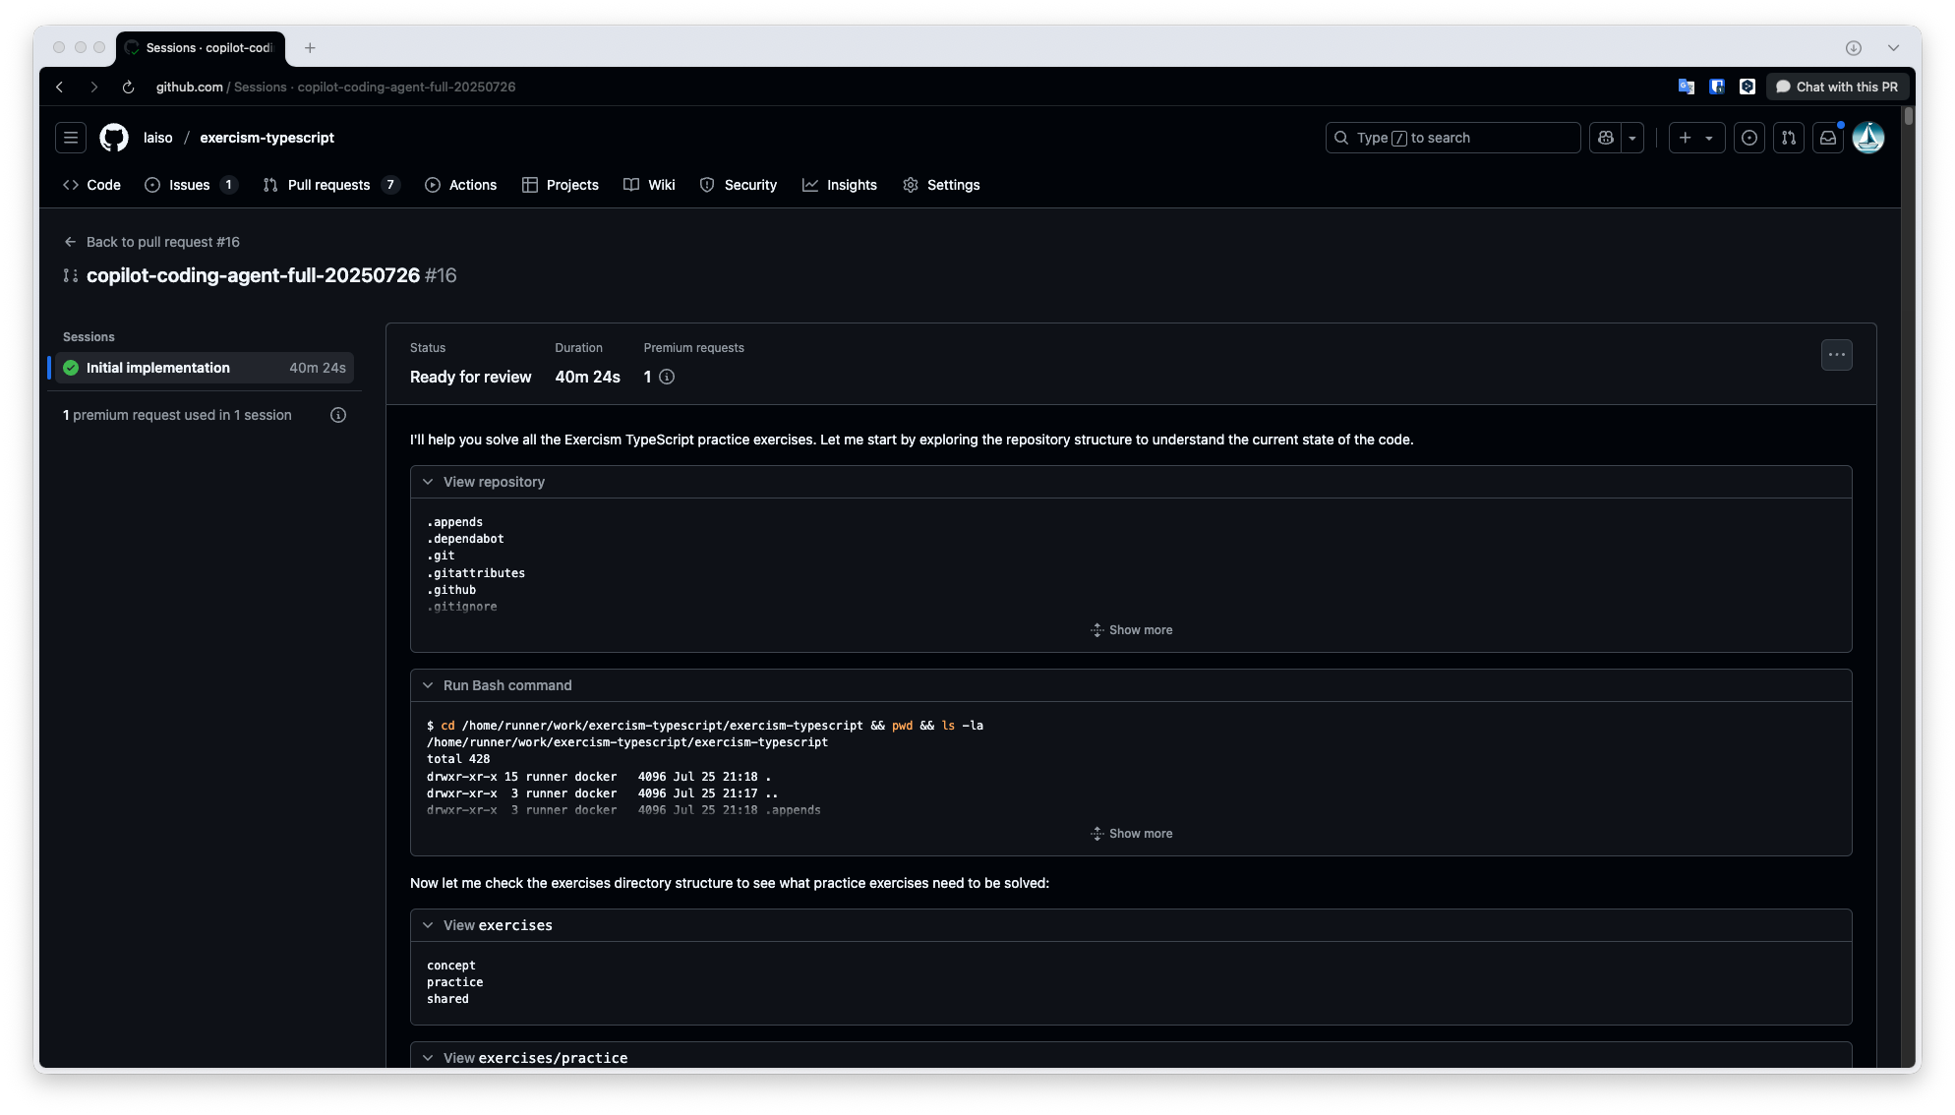
Task: Click the info icon next to Premium requests count
Action: pos(667,377)
